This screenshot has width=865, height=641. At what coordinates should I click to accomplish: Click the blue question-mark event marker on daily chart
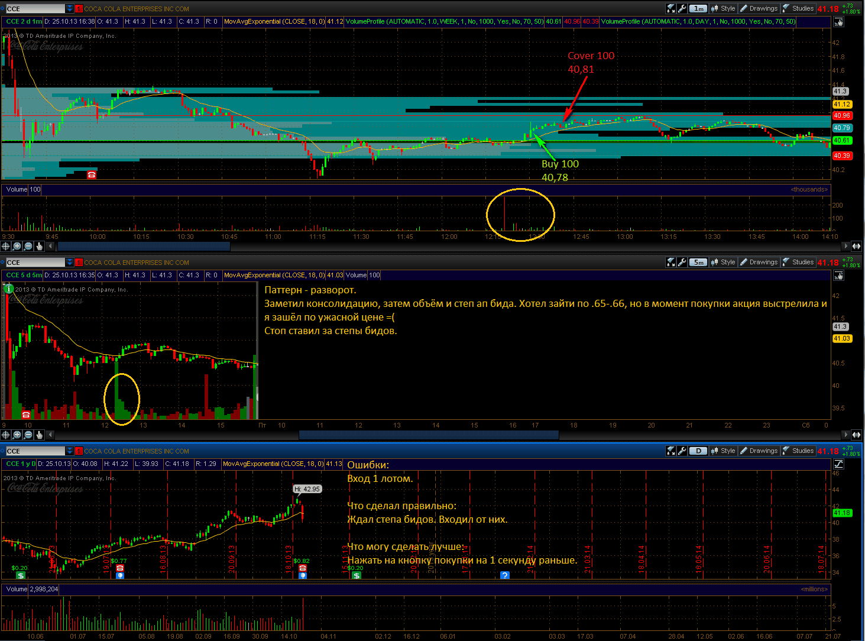pyautogui.click(x=504, y=575)
